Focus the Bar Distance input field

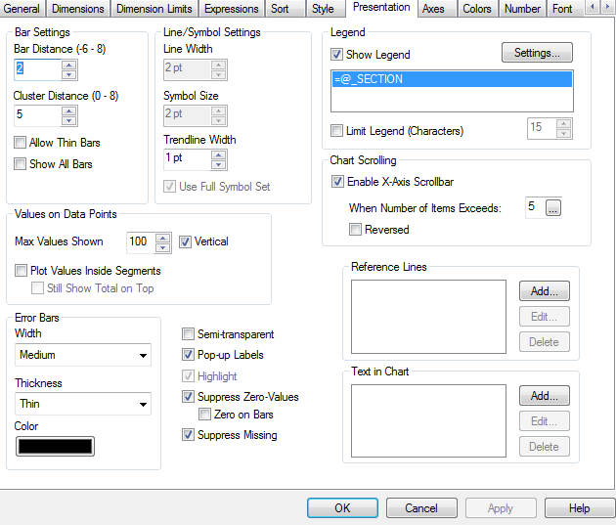(x=38, y=69)
